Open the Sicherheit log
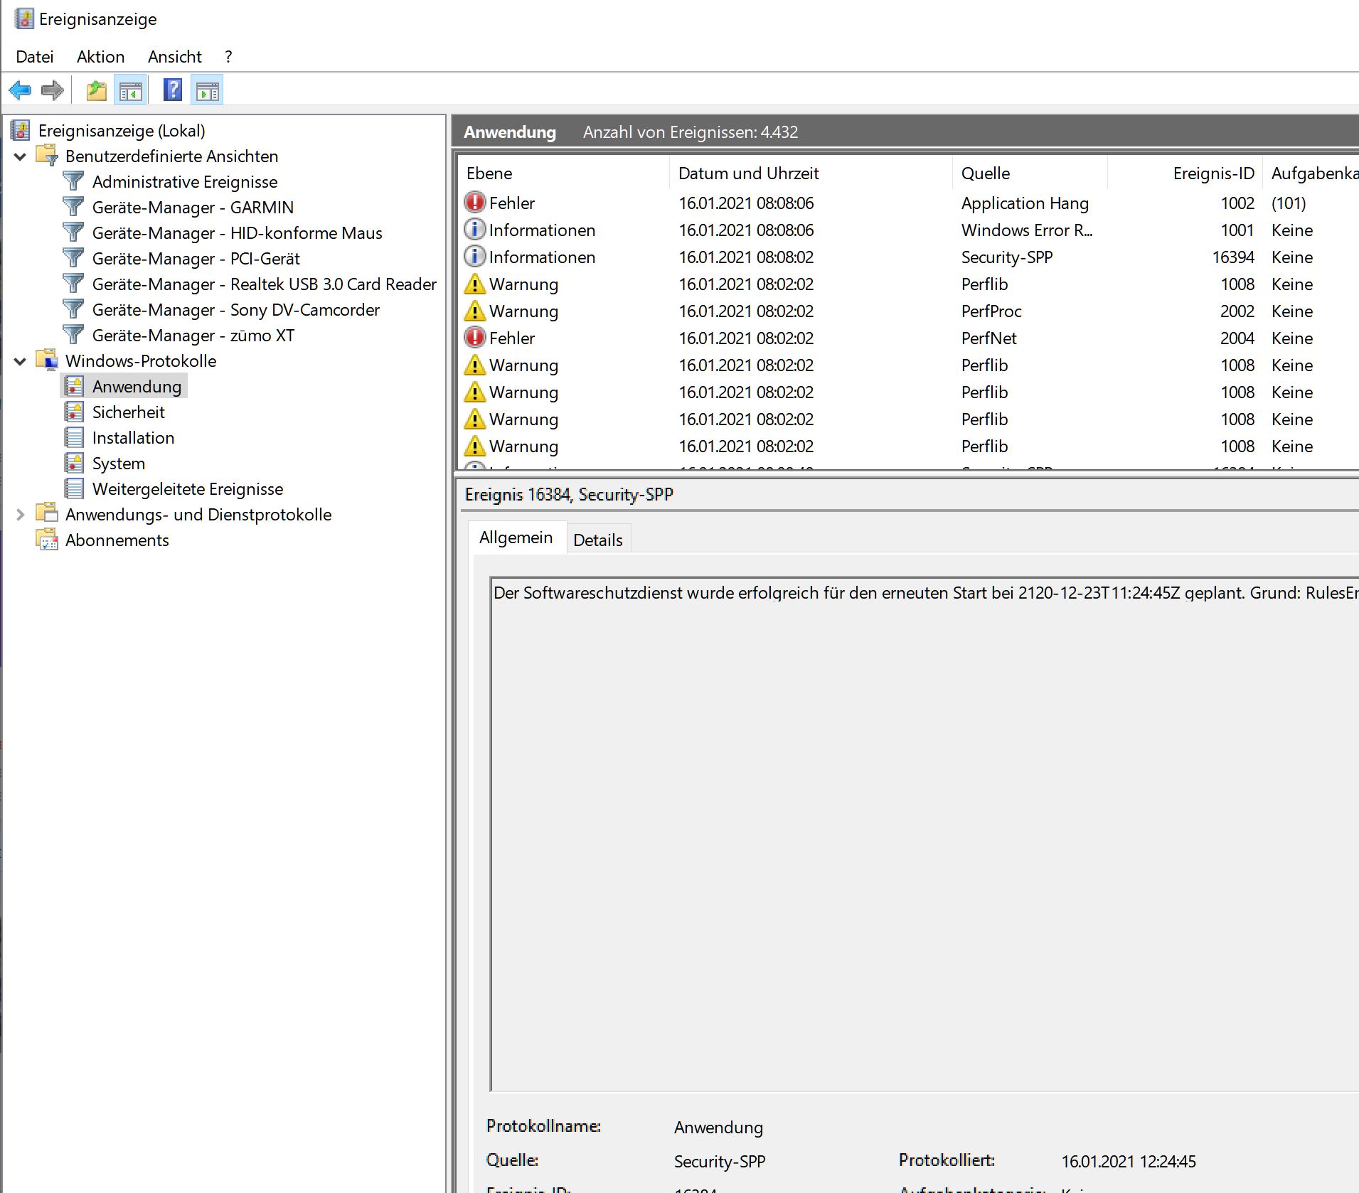1359x1193 pixels. pyautogui.click(x=128, y=412)
